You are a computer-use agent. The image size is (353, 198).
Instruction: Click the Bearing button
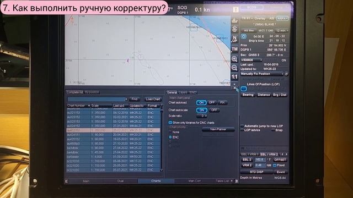[248, 95]
